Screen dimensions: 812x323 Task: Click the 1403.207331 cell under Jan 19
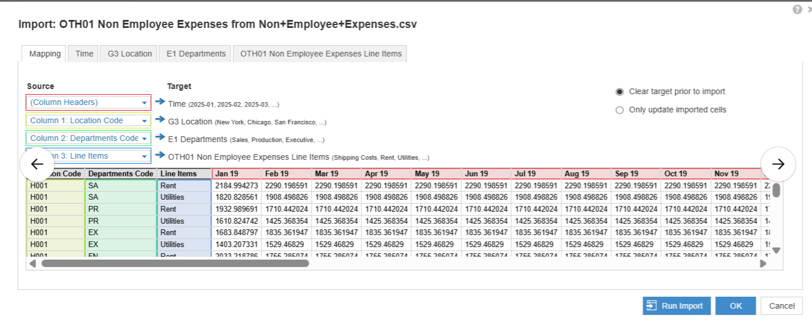coord(237,244)
